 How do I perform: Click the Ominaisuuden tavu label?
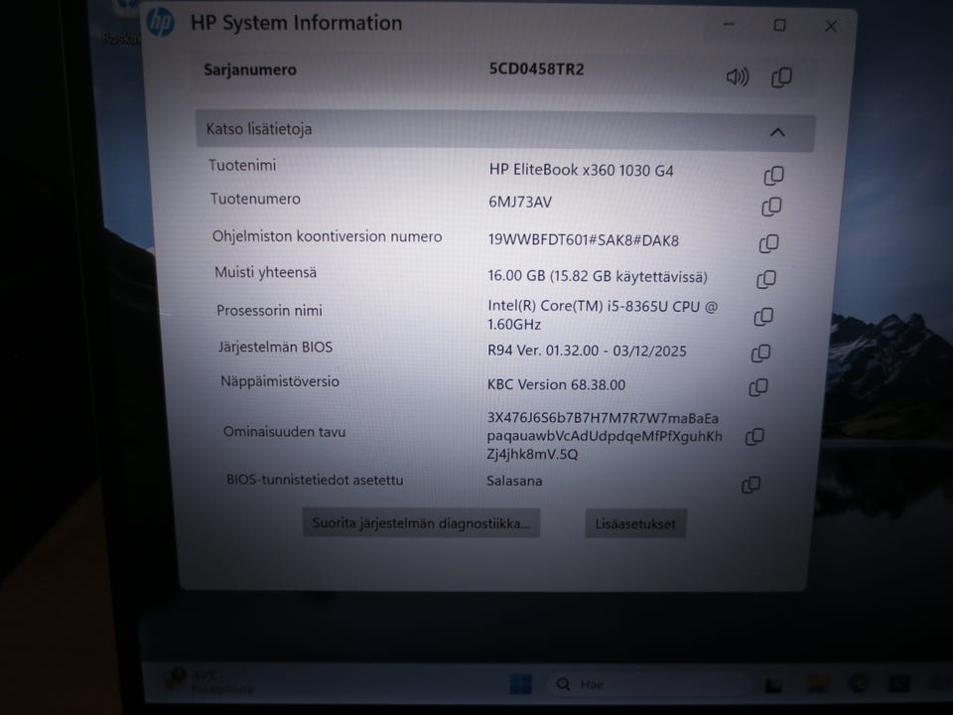tap(285, 432)
